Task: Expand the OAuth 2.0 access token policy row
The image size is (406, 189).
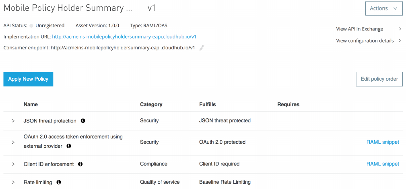Action: (13, 142)
